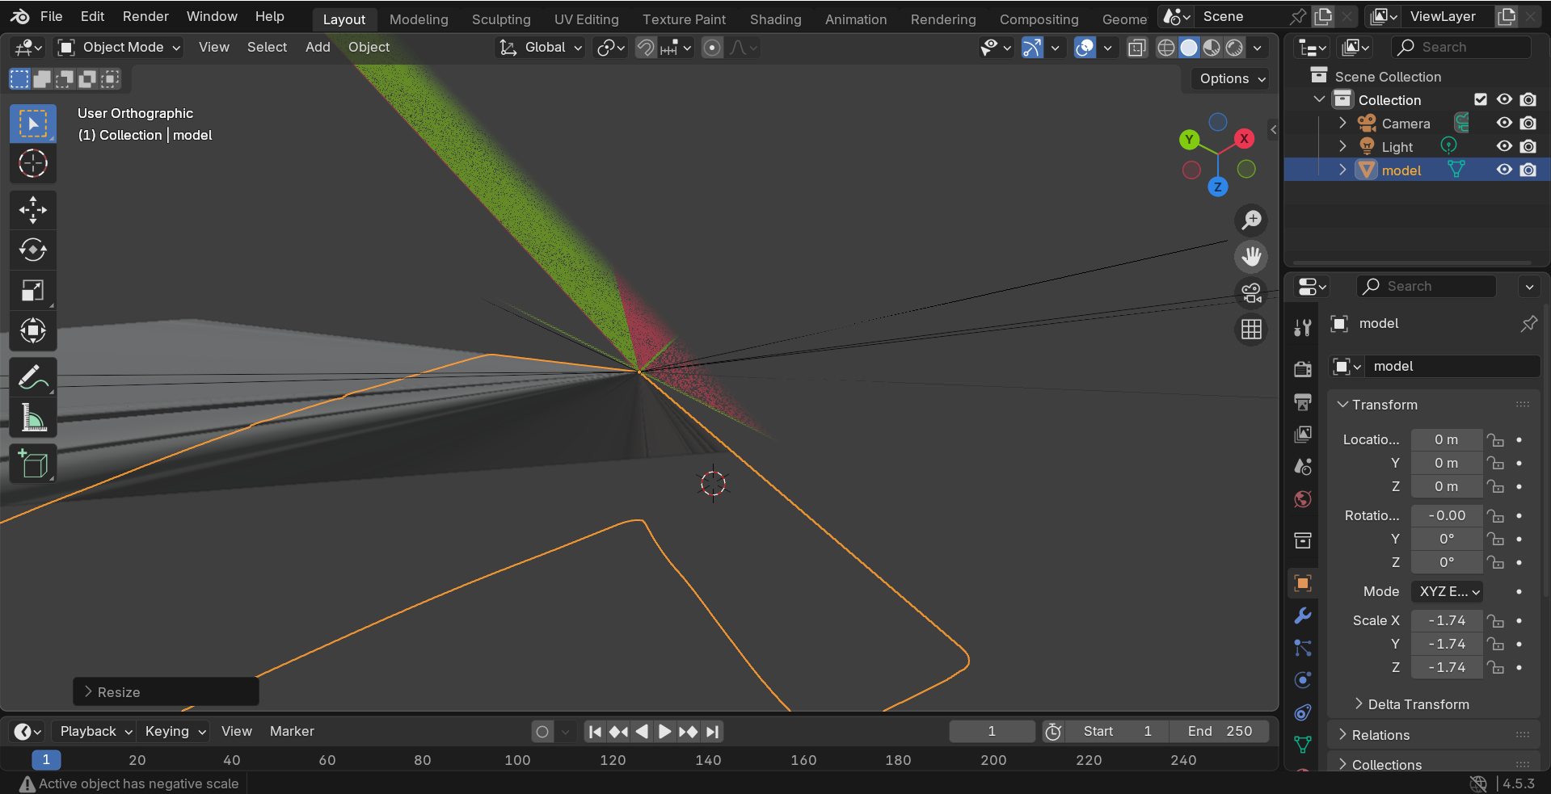The height and width of the screenshot is (794, 1551).
Task: Toggle proportional editing button
Action: 712,48
